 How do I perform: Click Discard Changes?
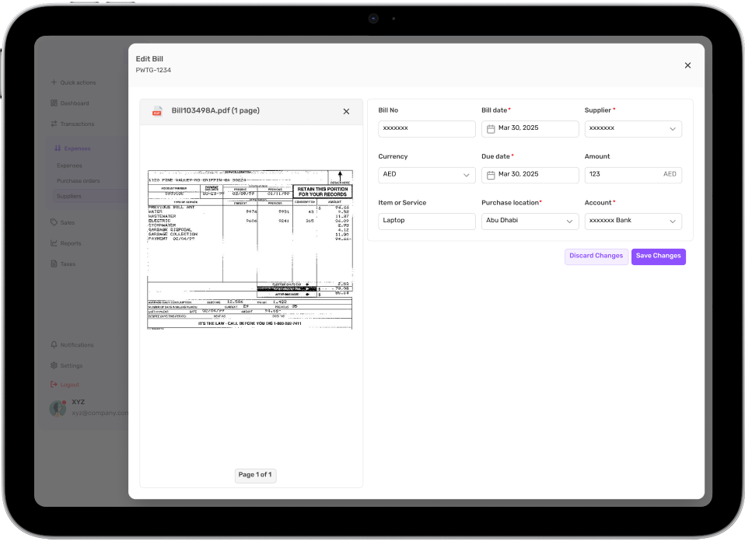pos(596,257)
